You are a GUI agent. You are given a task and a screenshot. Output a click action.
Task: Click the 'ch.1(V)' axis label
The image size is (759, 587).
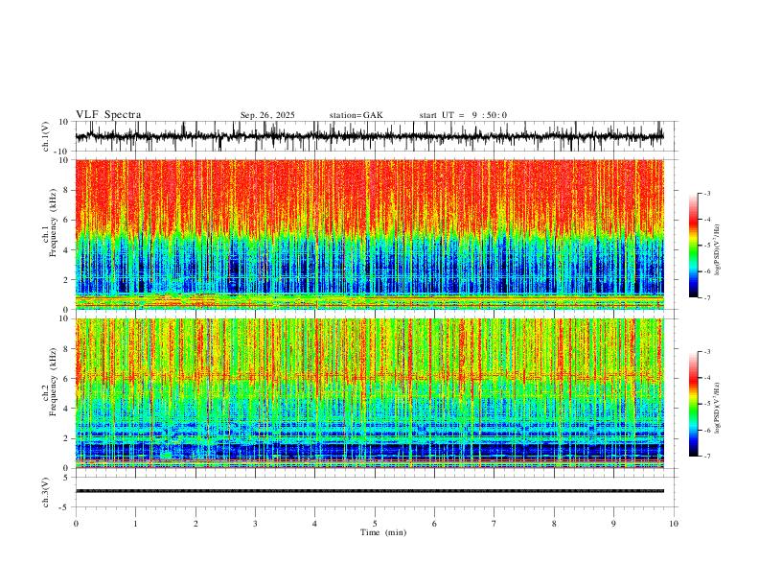pyautogui.click(x=46, y=136)
